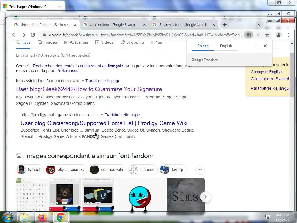This screenshot has width=297, height=223.
Task: Open the Windows Start button
Action: tap(7, 217)
